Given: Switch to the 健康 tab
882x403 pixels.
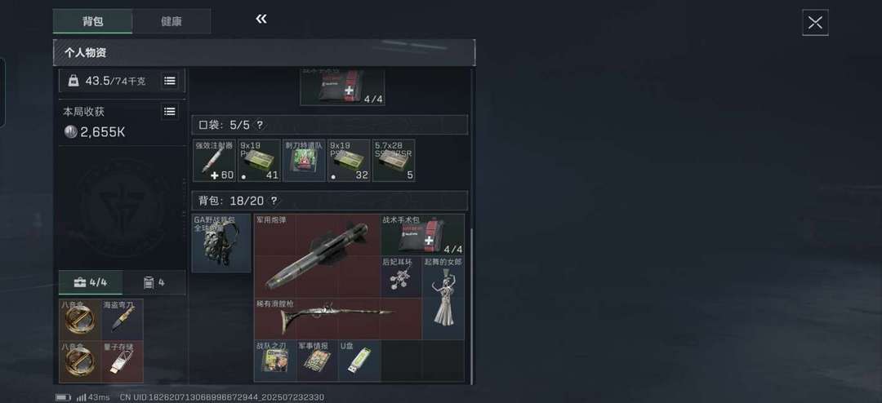Looking at the screenshot, I should click(171, 21).
